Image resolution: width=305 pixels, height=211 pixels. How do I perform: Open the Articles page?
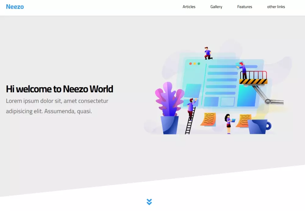pos(189,6)
